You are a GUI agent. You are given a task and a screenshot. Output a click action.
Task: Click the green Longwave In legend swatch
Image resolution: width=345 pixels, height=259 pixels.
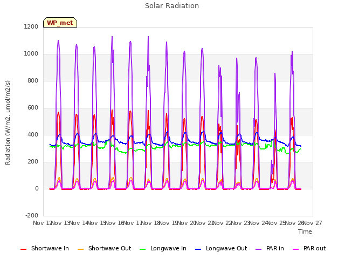coord(143,249)
